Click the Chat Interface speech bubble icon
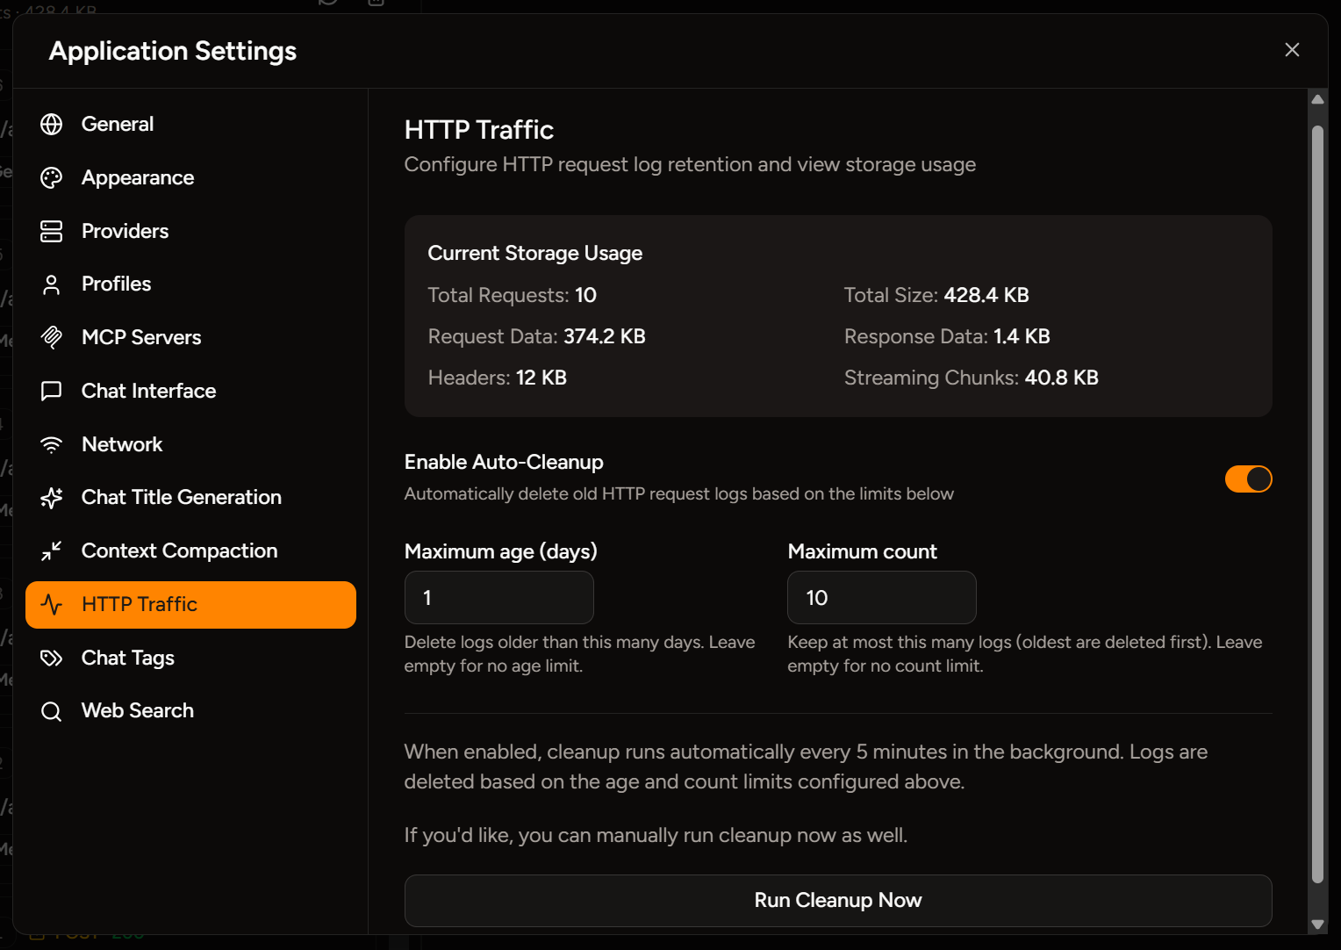1341x950 pixels. click(52, 391)
